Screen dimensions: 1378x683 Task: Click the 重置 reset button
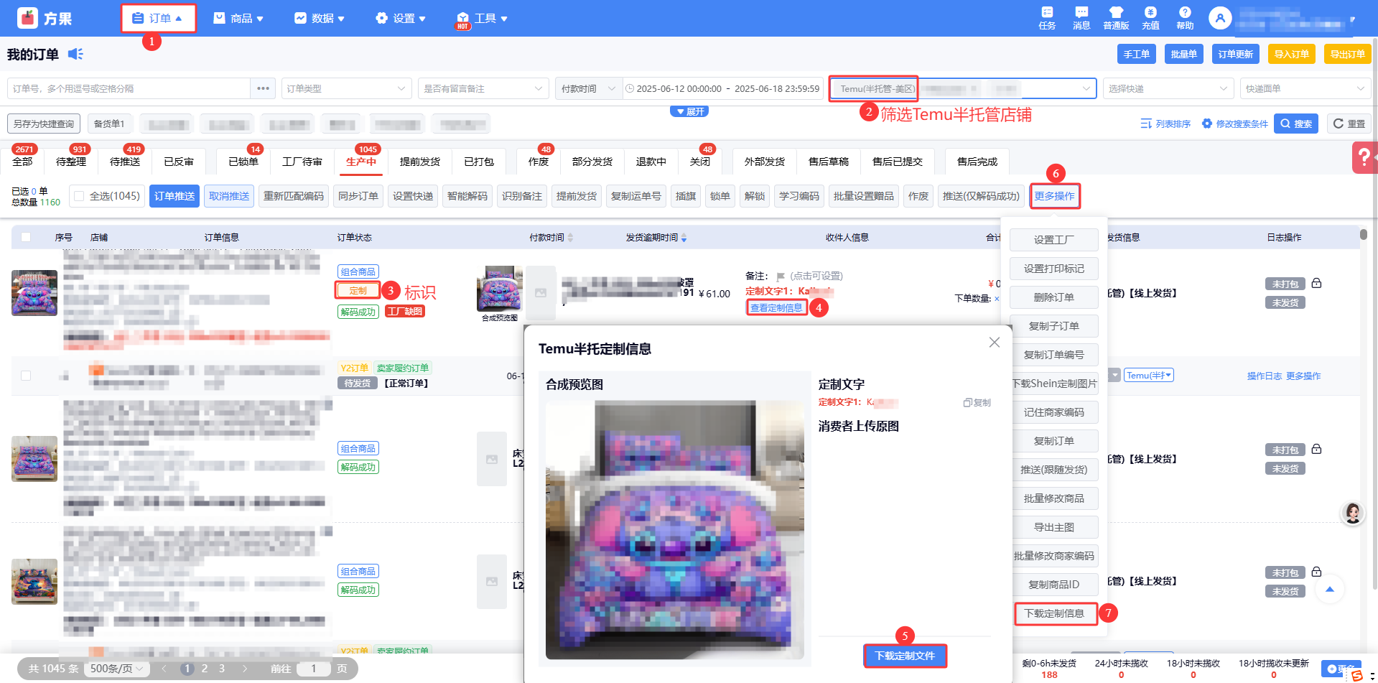pyautogui.click(x=1349, y=124)
